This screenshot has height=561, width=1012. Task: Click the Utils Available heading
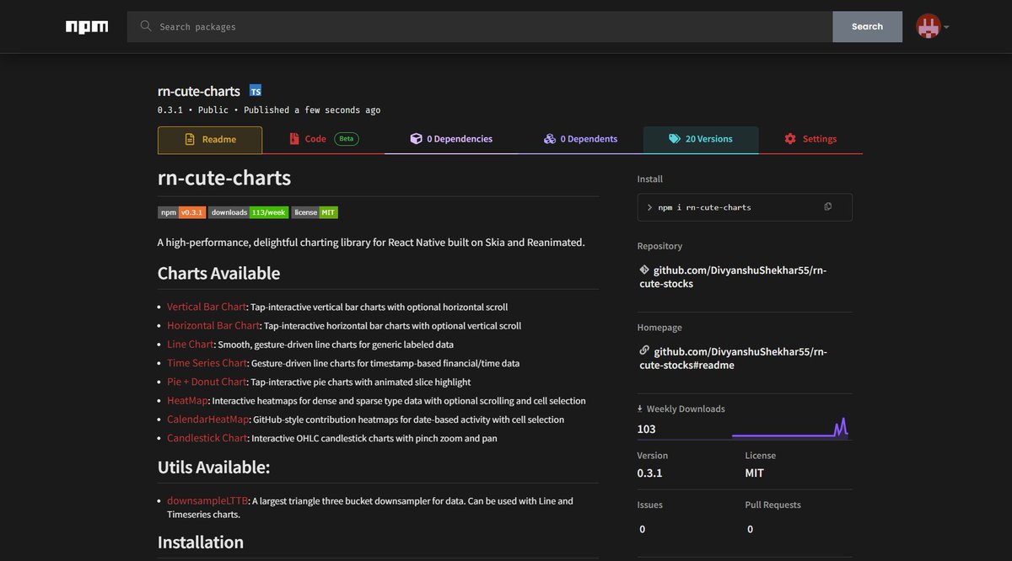pos(213,467)
